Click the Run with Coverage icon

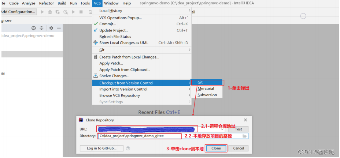tap(58, 12)
